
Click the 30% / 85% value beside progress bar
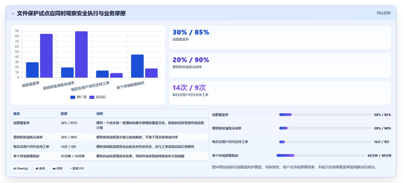(382, 115)
